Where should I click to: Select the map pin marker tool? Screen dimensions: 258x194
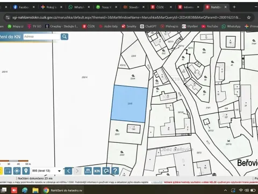pyautogui.click(x=26, y=171)
